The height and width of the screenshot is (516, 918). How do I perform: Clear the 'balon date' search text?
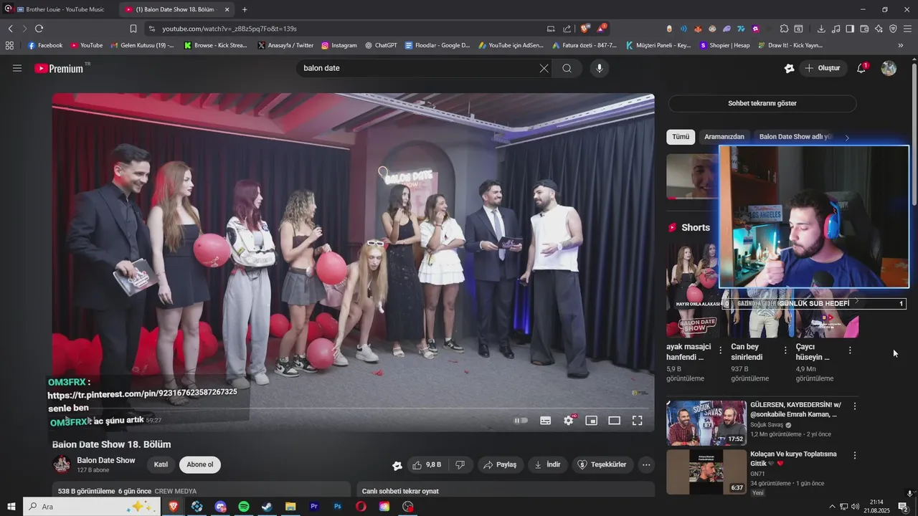pos(544,68)
